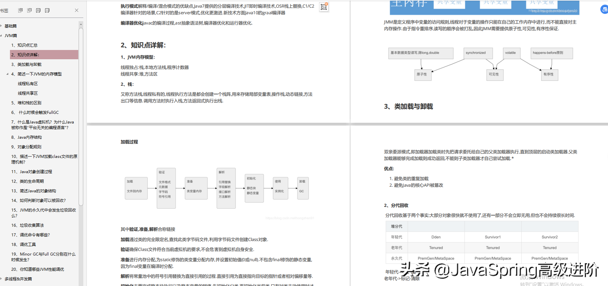This screenshot has width=608, height=286.
Task: Click the image tool icon beside the page
Action: (324, 7)
